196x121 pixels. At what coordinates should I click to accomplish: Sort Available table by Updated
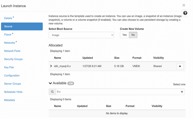(82, 106)
